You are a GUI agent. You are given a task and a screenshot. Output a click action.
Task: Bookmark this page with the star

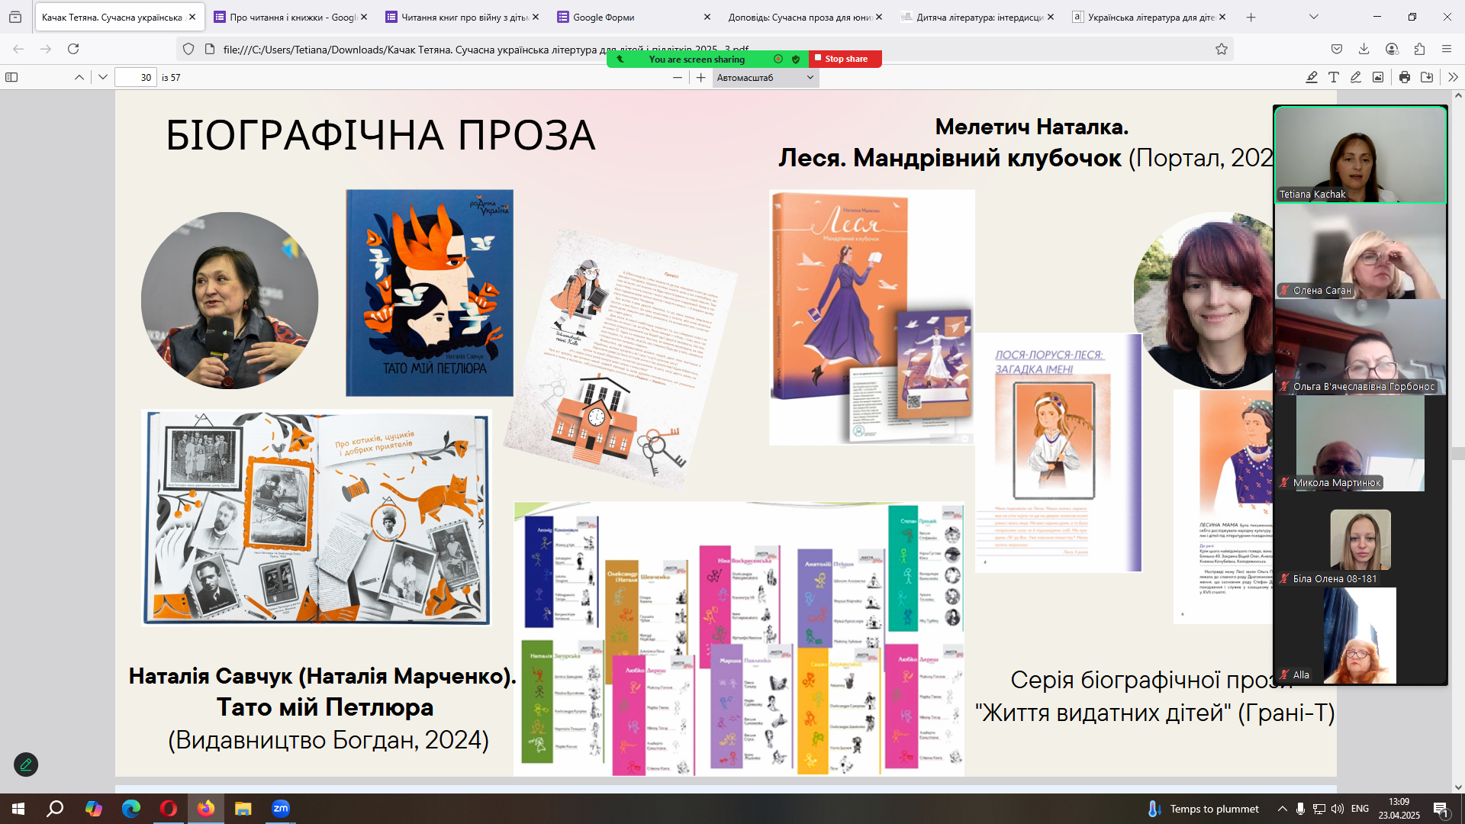(1222, 49)
